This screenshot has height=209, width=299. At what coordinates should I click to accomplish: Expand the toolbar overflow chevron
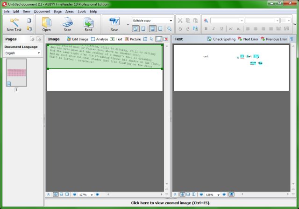pos(295,24)
